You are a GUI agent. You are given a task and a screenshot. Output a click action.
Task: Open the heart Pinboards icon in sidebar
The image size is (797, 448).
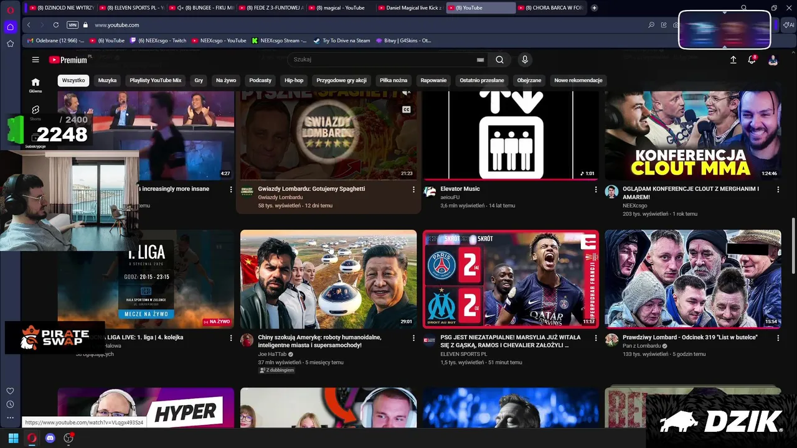coord(10,391)
